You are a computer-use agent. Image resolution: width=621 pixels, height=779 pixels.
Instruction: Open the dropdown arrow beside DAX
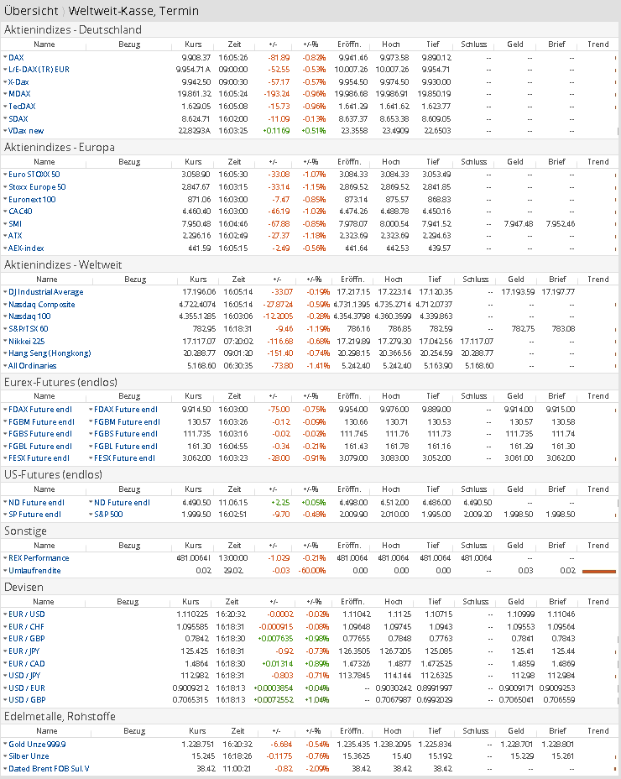(4, 57)
